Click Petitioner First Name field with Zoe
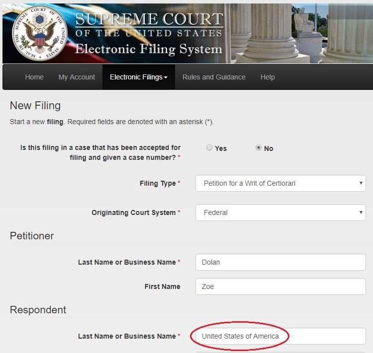373x353 pixels. coord(280,286)
